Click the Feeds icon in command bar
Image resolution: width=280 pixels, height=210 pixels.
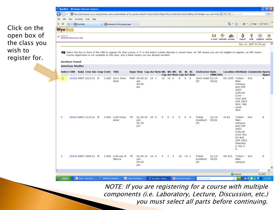tap(237, 24)
